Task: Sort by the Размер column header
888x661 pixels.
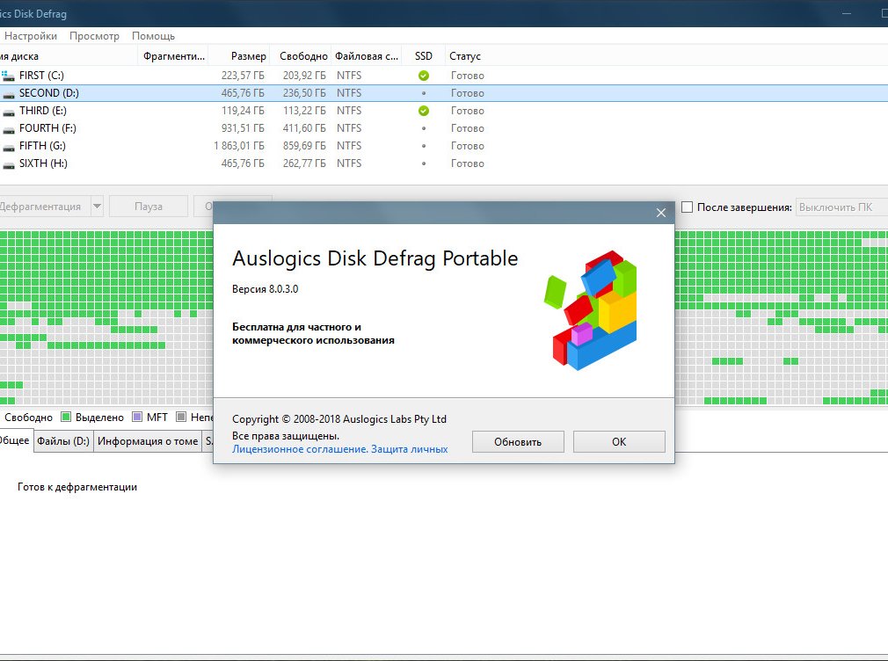Action: coord(239,56)
